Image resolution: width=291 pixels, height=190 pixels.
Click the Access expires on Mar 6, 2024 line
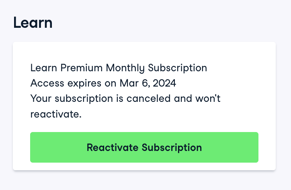pos(103,83)
